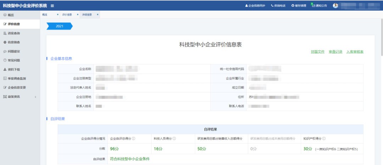Click the 统一社会信用代码 label cell
383x165 pixels.
pyautogui.click(x=228, y=69)
